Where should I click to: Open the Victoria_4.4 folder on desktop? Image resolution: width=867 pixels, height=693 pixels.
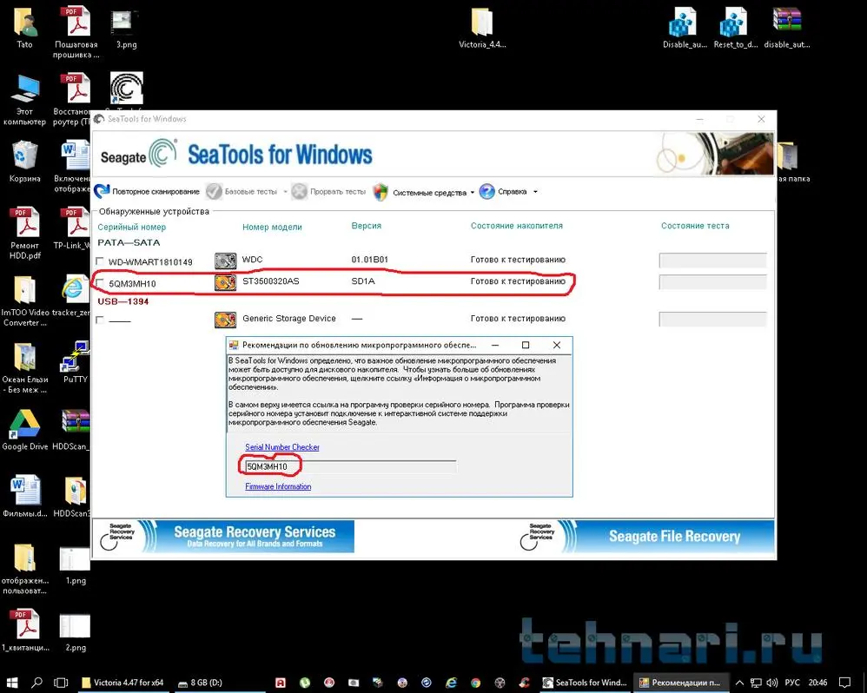[x=482, y=28]
